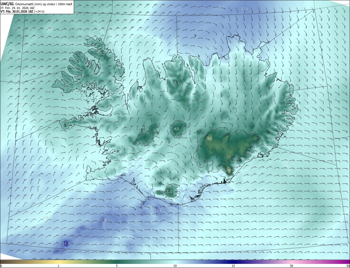Click the 4.9 value on the western peninsula
This screenshot has width=350, height=268.
pyautogui.click(x=65, y=124)
